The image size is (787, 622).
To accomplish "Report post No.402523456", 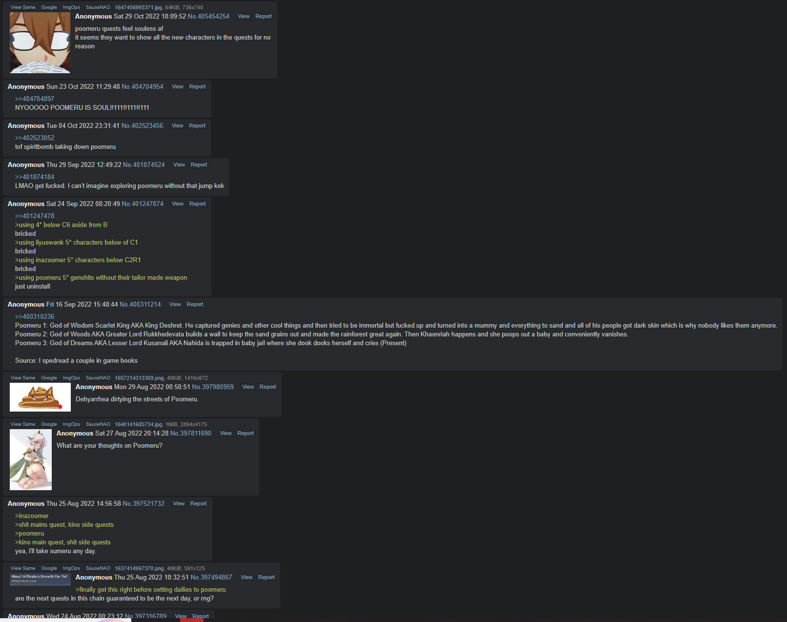I will (197, 125).
